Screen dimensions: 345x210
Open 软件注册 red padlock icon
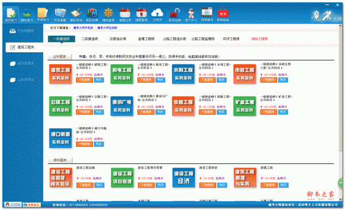pyautogui.click(x=175, y=14)
